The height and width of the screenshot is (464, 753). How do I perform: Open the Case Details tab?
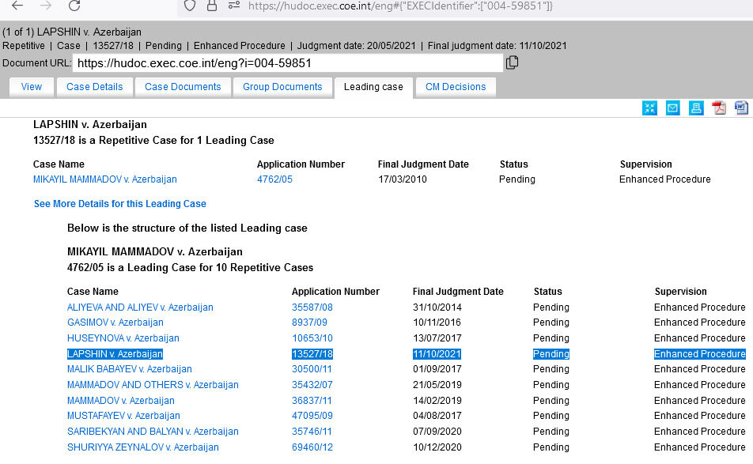(x=95, y=87)
